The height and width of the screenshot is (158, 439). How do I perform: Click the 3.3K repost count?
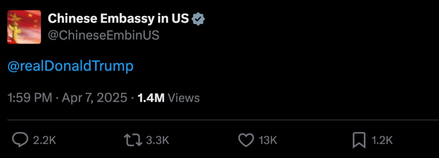pyautogui.click(x=157, y=141)
